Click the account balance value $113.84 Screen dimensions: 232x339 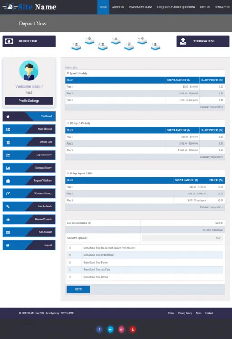(219, 223)
